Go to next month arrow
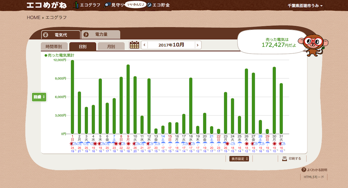 (197, 45)
